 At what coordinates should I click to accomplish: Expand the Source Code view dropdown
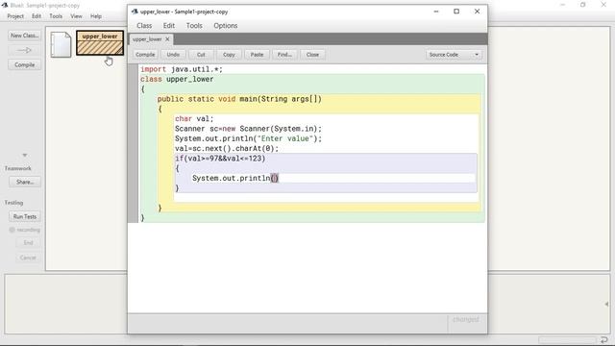pos(454,55)
